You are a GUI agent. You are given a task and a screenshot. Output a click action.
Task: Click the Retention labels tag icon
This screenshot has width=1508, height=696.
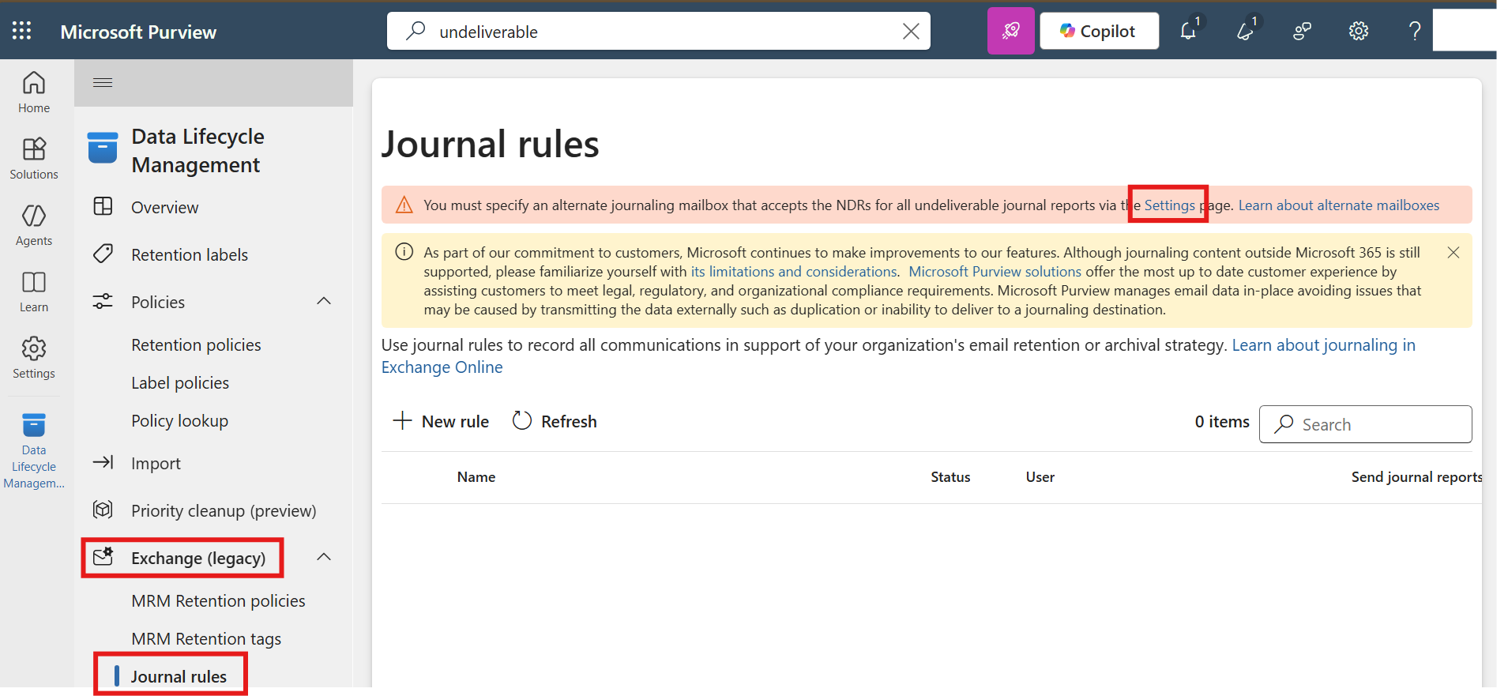[x=103, y=254]
